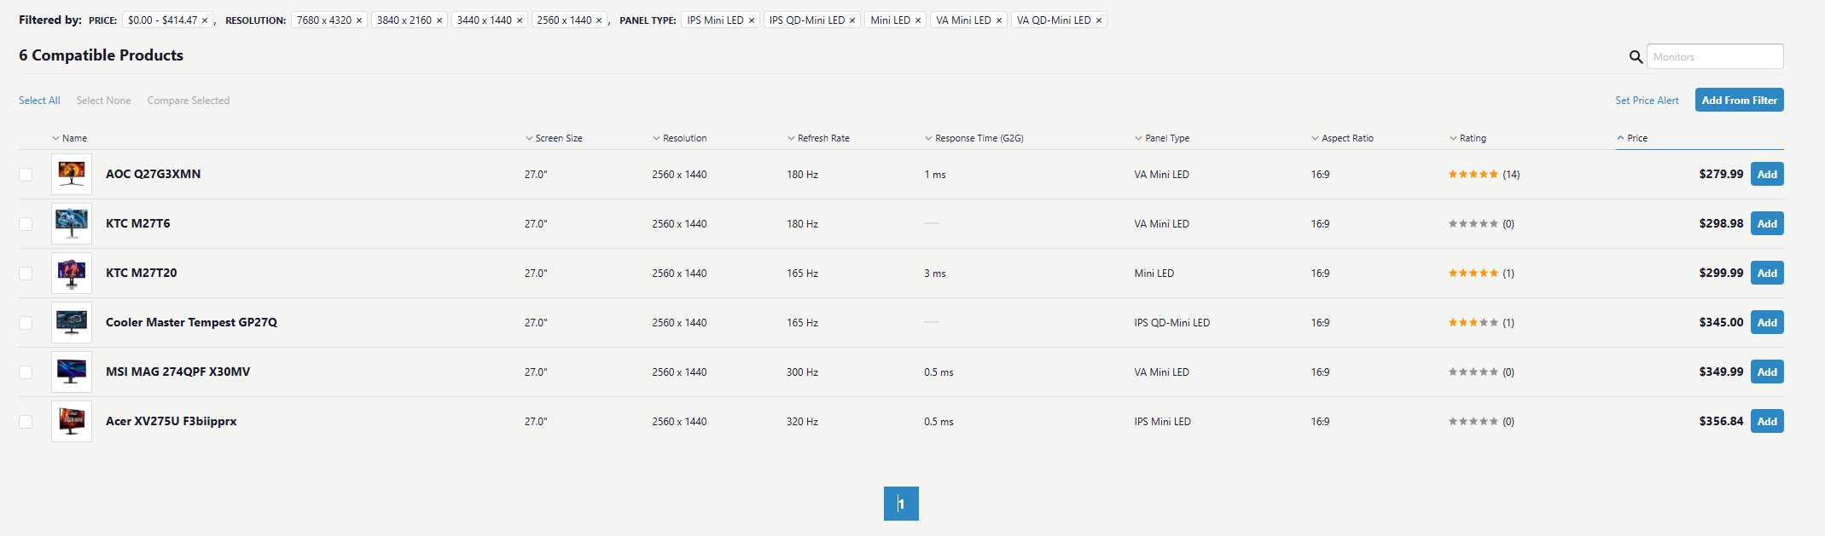Viewport: 1825px width, 536px height.
Task: Open the KTC M27T6 product image
Action: (x=72, y=223)
